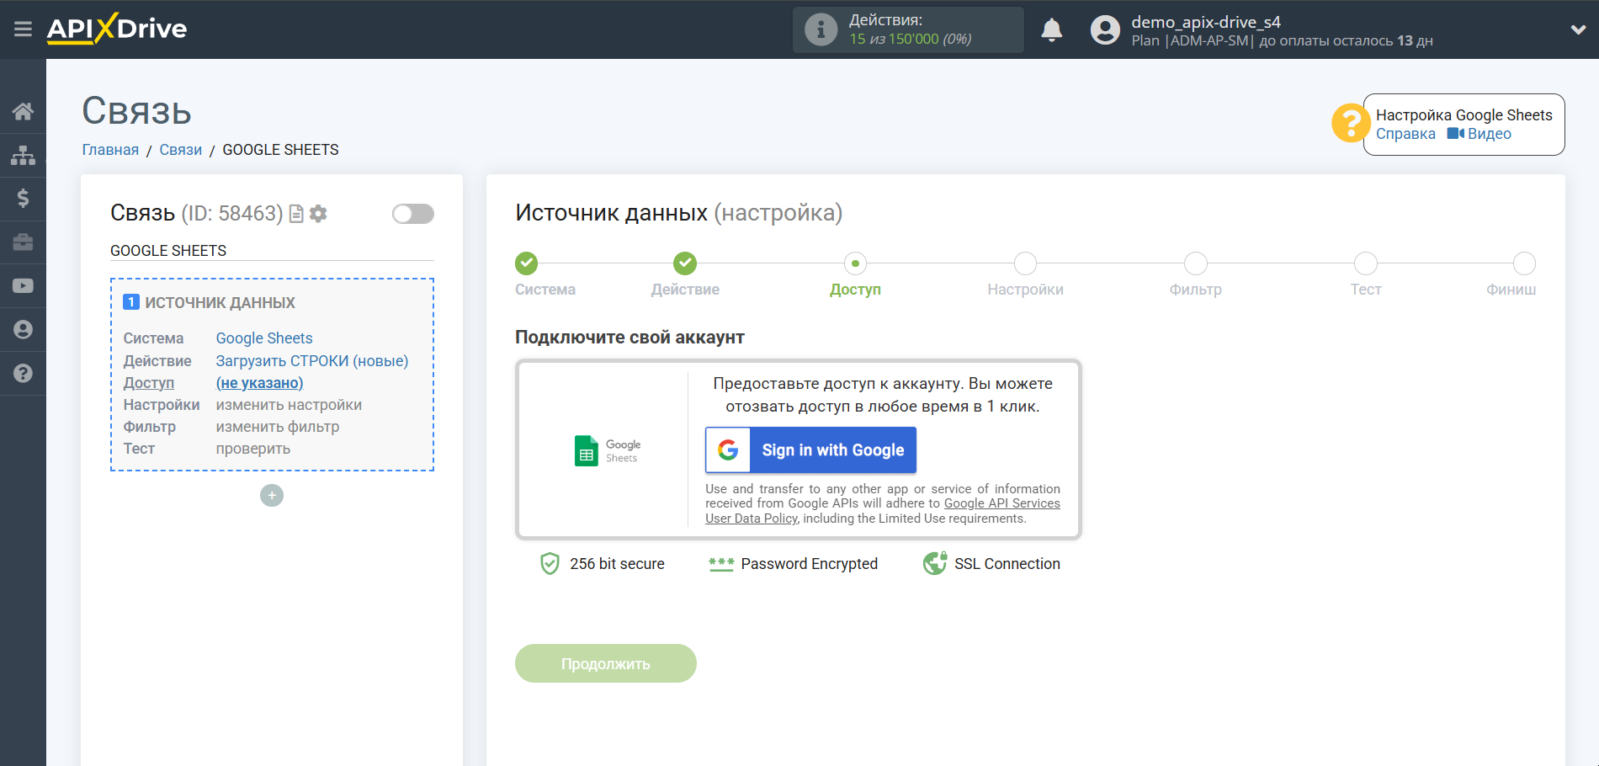1599x766 pixels.
Task: Open the hamburger menu at top left
Action: [23, 29]
